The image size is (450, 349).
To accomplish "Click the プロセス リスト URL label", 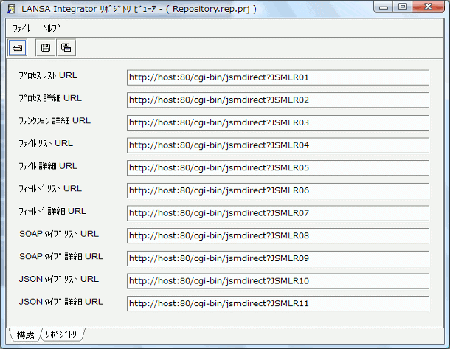I will tap(48, 75).
